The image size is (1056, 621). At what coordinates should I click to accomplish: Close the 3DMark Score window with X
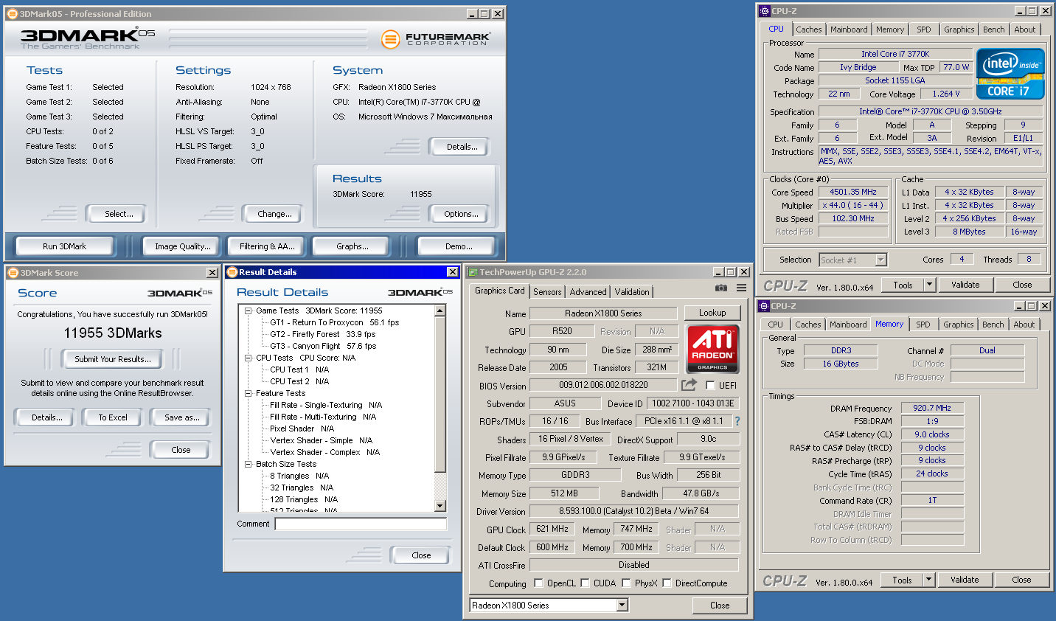[212, 273]
